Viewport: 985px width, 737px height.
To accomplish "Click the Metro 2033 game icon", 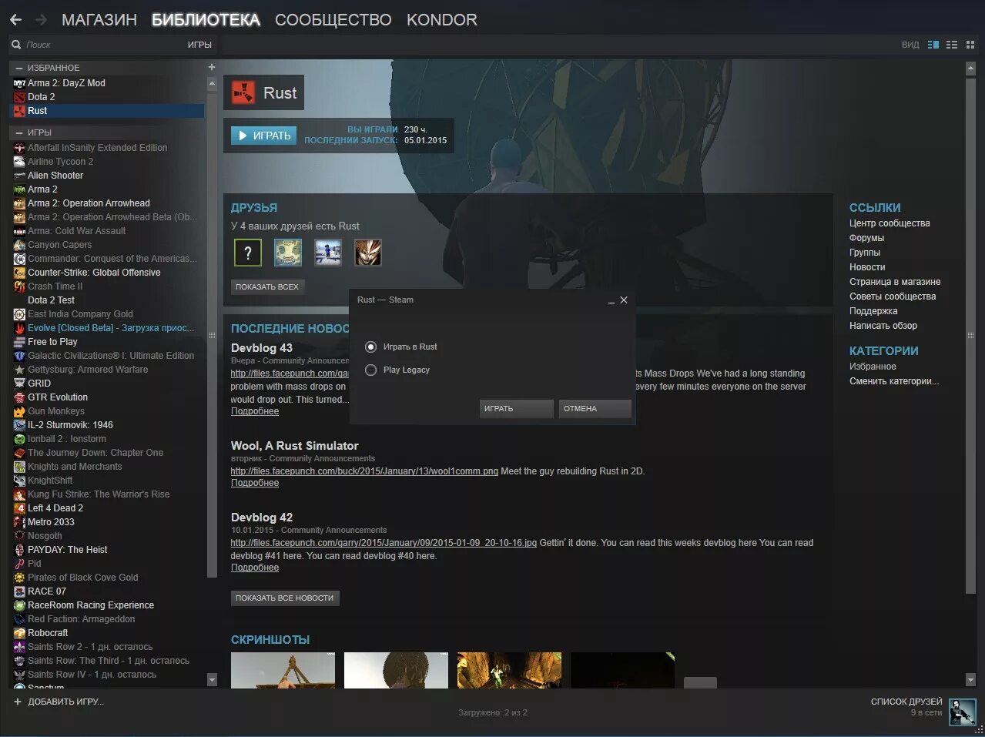I will (19, 522).
